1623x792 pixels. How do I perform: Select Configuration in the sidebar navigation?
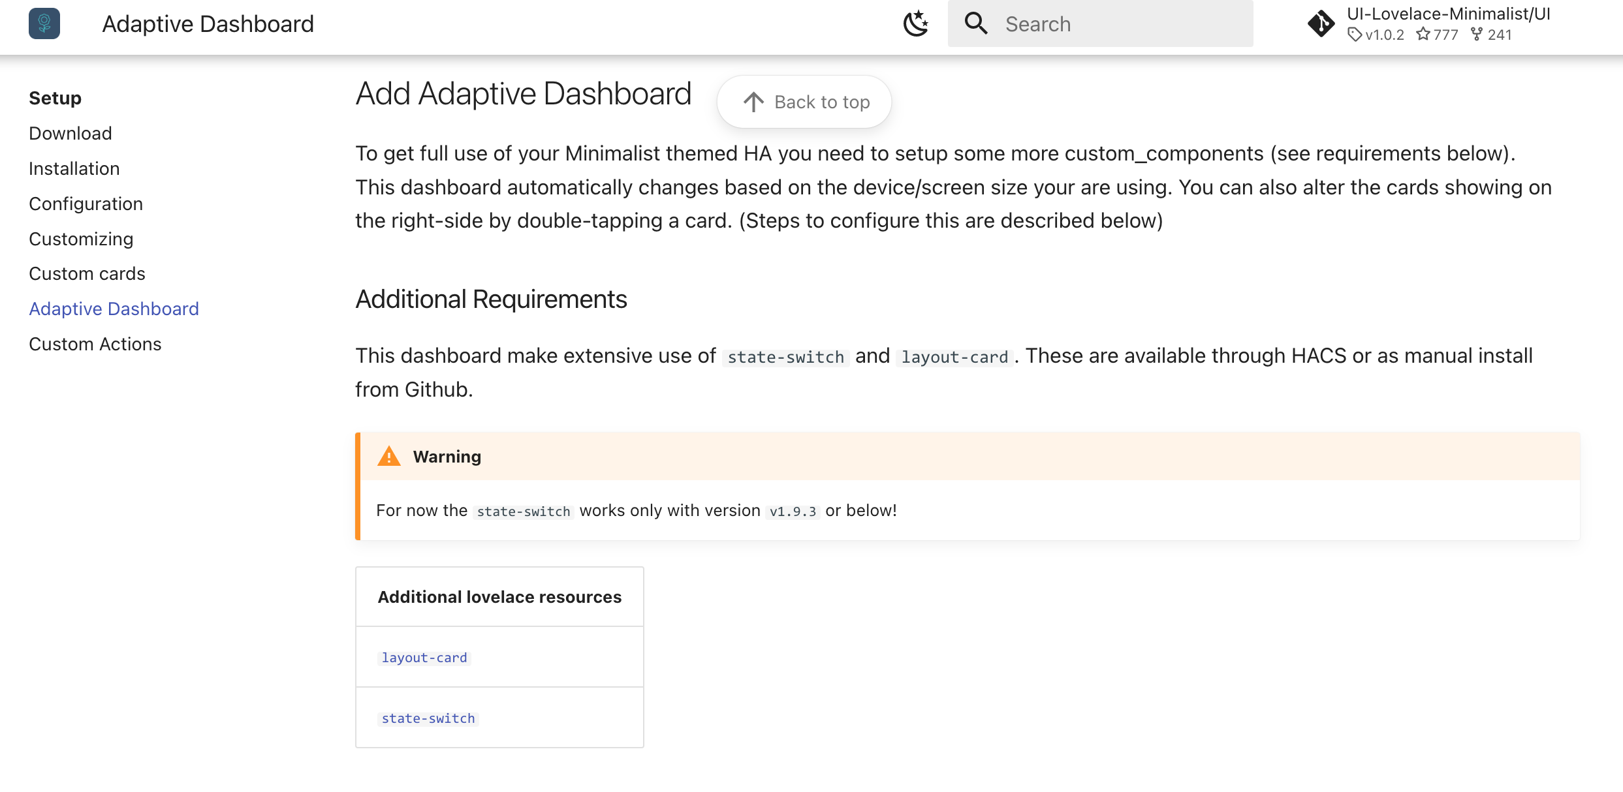pyautogui.click(x=86, y=204)
